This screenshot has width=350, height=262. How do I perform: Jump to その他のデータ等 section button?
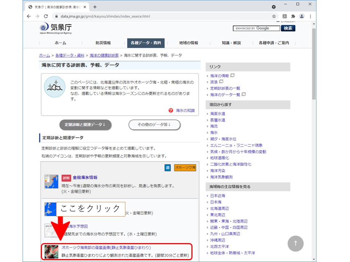(154, 124)
